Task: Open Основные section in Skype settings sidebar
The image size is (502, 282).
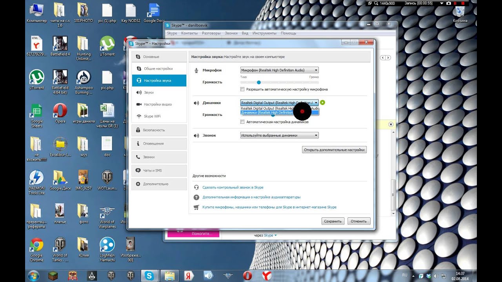Action: pyautogui.click(x=159, y=57)
